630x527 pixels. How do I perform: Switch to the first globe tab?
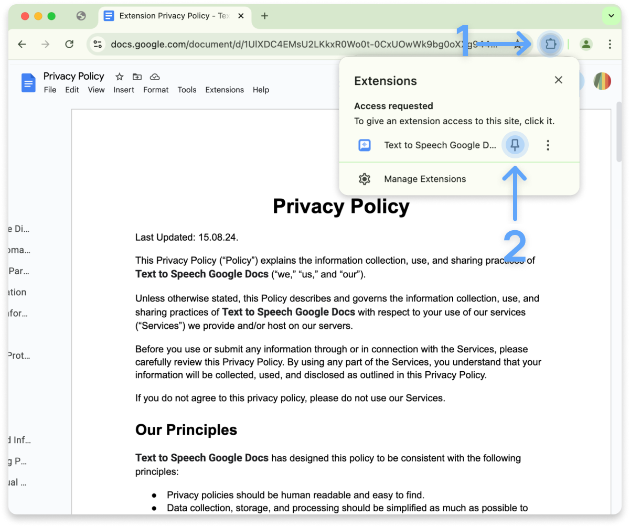tap(81, 16)
